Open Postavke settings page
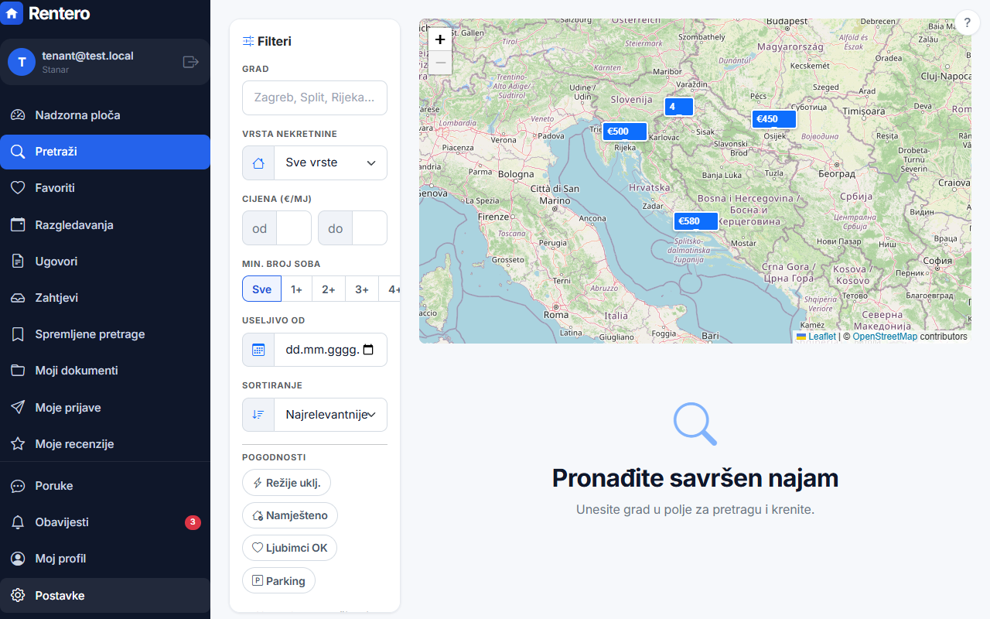Viewport: 990px width, 619px height. [x=105, y=596]
